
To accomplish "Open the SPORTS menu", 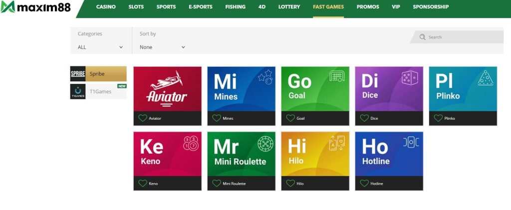I will [x=166, y=7].
